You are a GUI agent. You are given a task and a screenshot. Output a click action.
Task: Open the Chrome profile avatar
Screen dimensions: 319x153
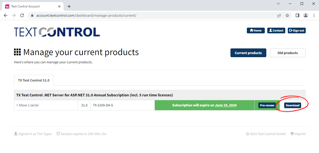click(x=306, y=15)
